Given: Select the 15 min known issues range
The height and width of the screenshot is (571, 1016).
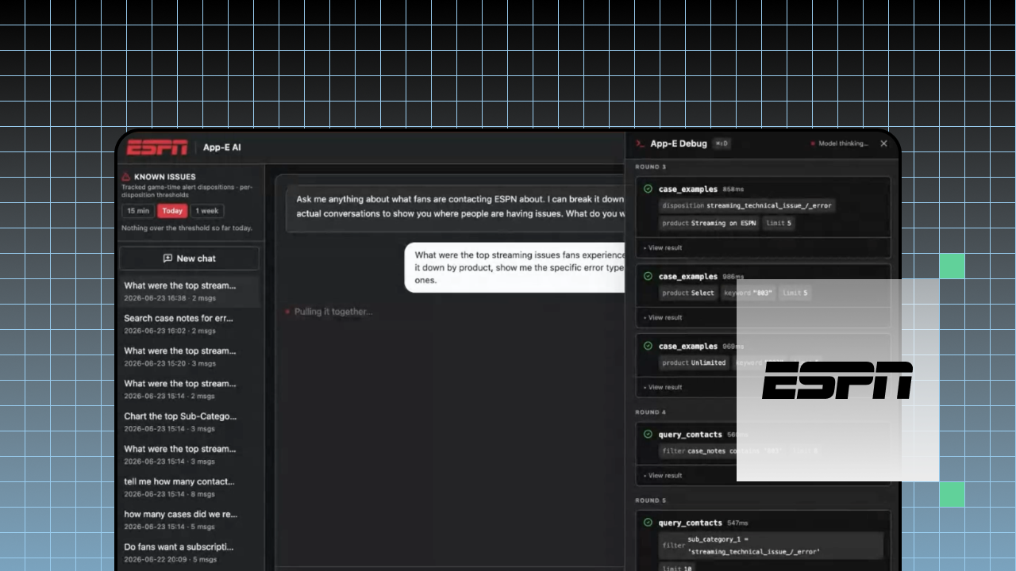Looking at the screenshot, I should pos(138,211).
